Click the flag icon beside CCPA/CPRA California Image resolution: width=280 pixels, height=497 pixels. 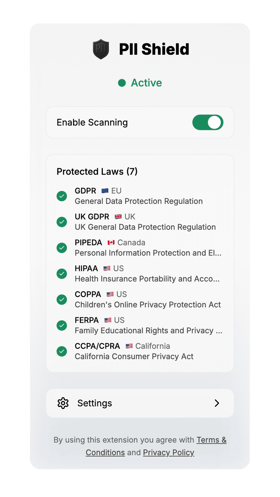coord(129,346)
